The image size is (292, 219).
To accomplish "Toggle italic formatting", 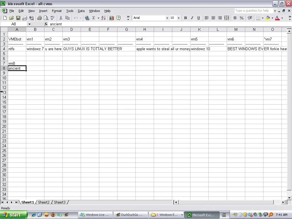I will pyautogui.click(x=192, y=18).
